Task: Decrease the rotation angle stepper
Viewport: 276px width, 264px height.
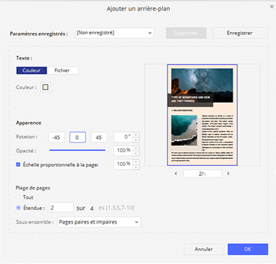Action: (x=136, y=140)
